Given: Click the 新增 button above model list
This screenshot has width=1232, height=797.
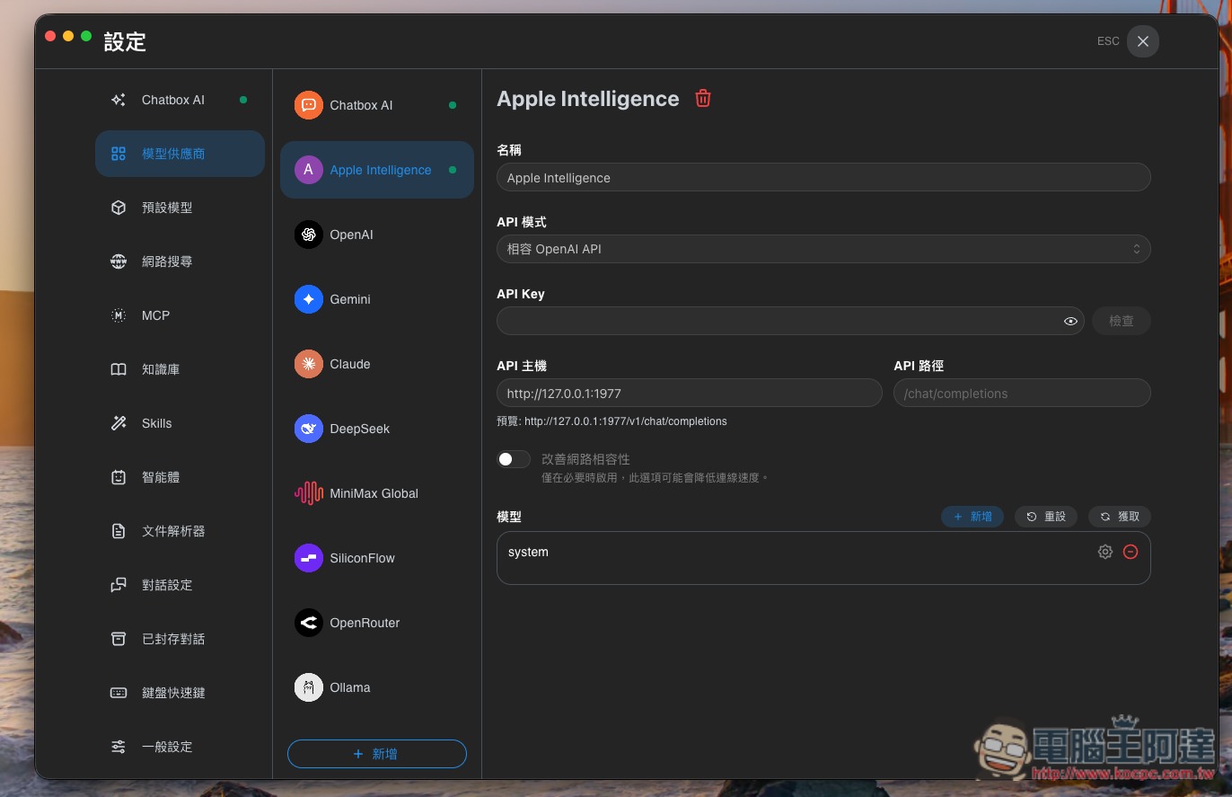Looking at the screenshot, I should pos(972,517).
